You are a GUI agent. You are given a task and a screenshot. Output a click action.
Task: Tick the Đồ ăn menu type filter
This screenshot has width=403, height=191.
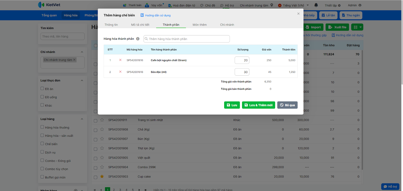click(42, 88)
